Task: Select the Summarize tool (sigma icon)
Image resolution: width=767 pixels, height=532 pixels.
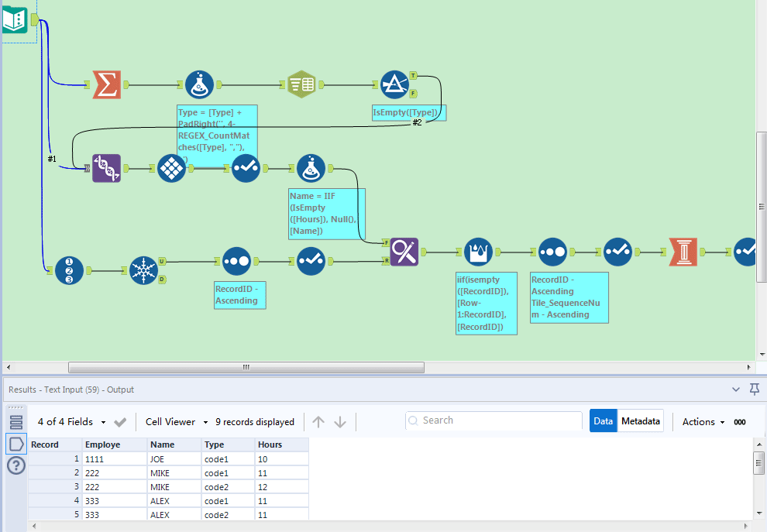Action: pos(107,84)
